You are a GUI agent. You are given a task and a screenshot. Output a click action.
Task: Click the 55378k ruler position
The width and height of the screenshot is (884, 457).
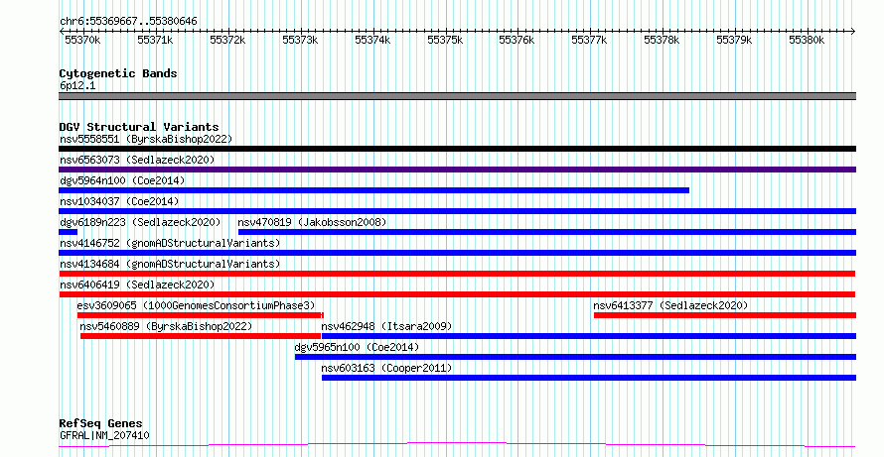tap(662, 40)
